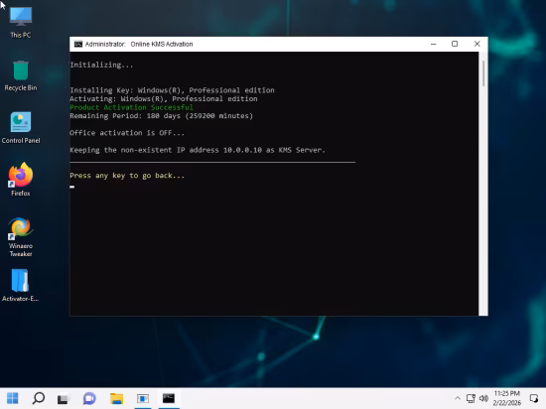546x409 pixels.
Task: Open the Recycle Bin icon
Action: coord(21,75)
